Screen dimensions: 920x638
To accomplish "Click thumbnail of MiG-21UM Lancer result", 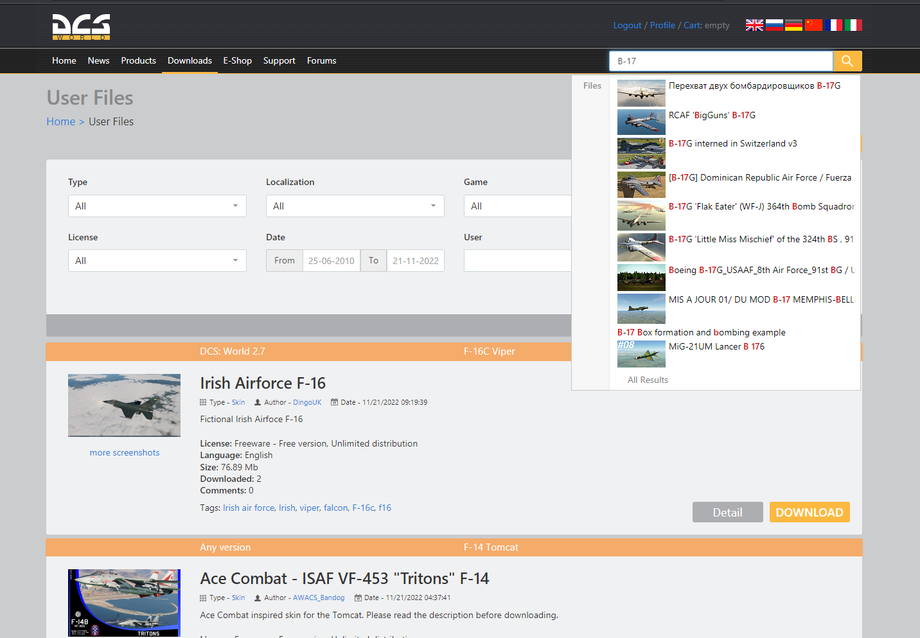I will tap(641, 354).
